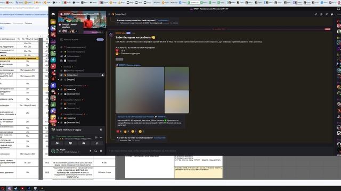Collapse the Сервер №1 Рублёвка category

[x=74, y=86]
